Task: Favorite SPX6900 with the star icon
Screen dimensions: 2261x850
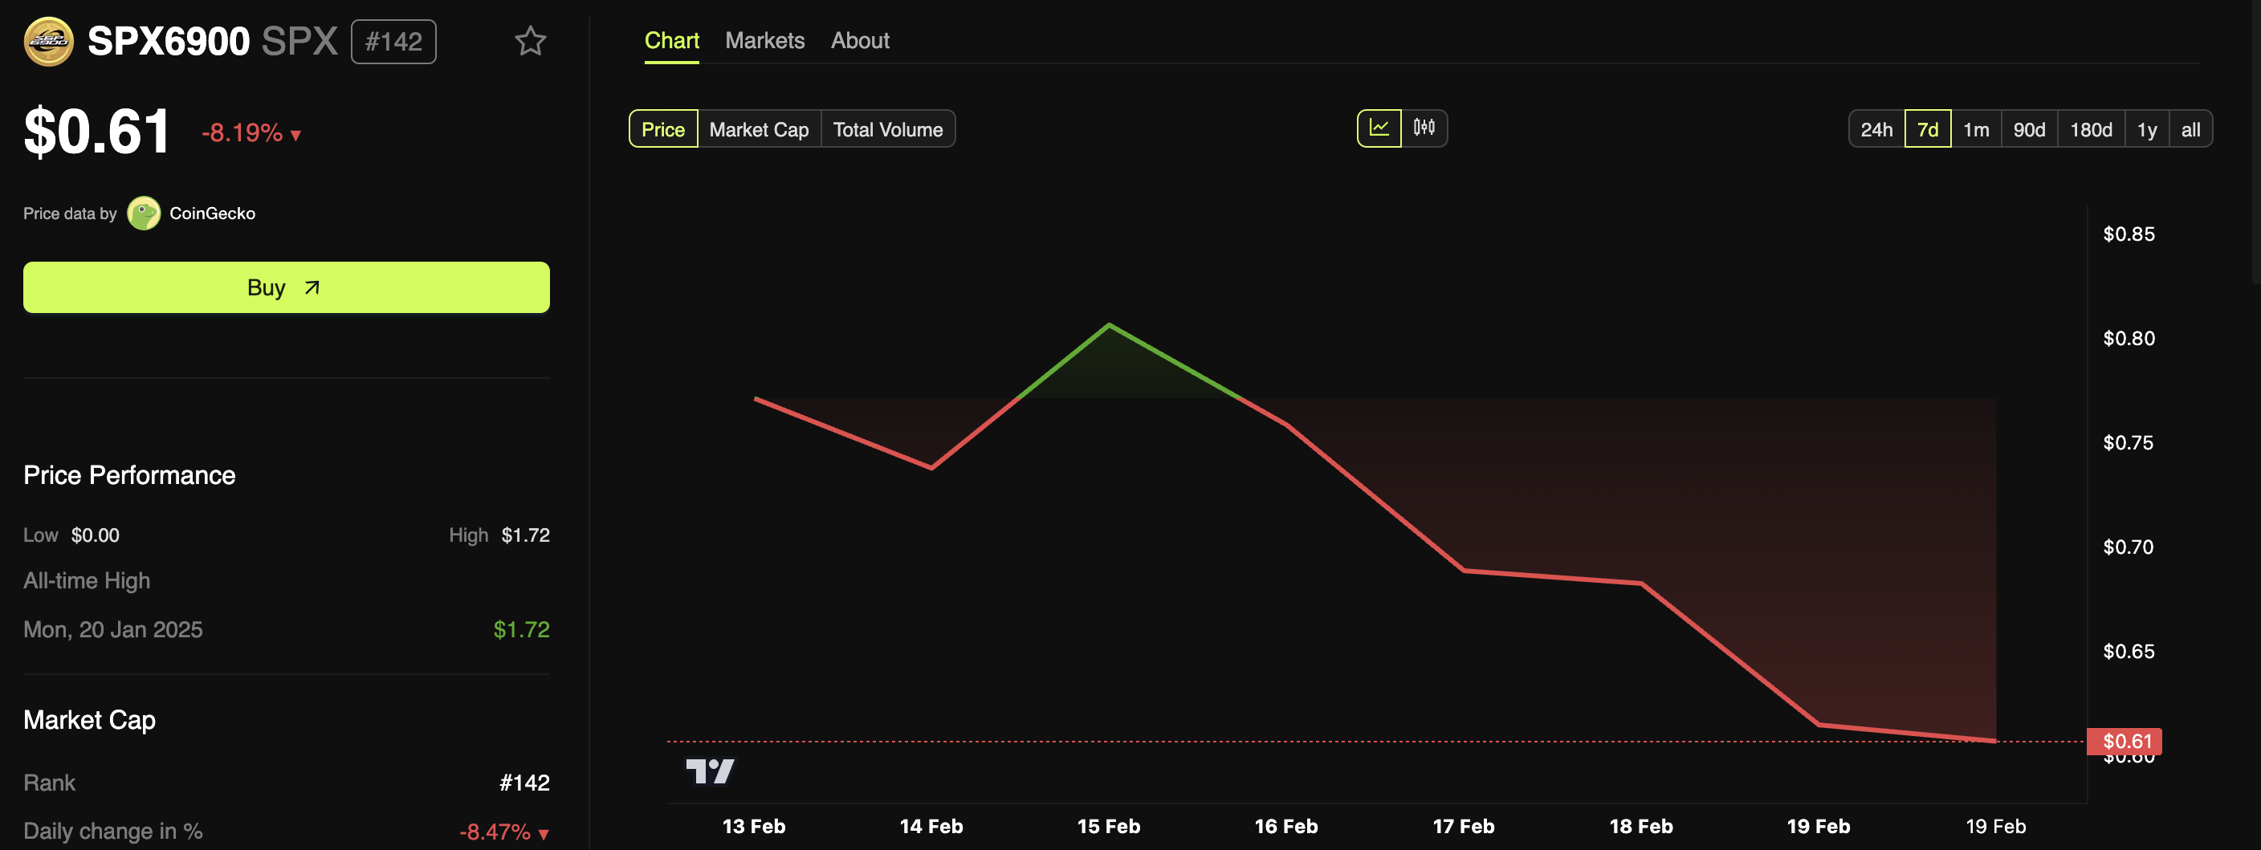Action: click(x=530, y=41)
